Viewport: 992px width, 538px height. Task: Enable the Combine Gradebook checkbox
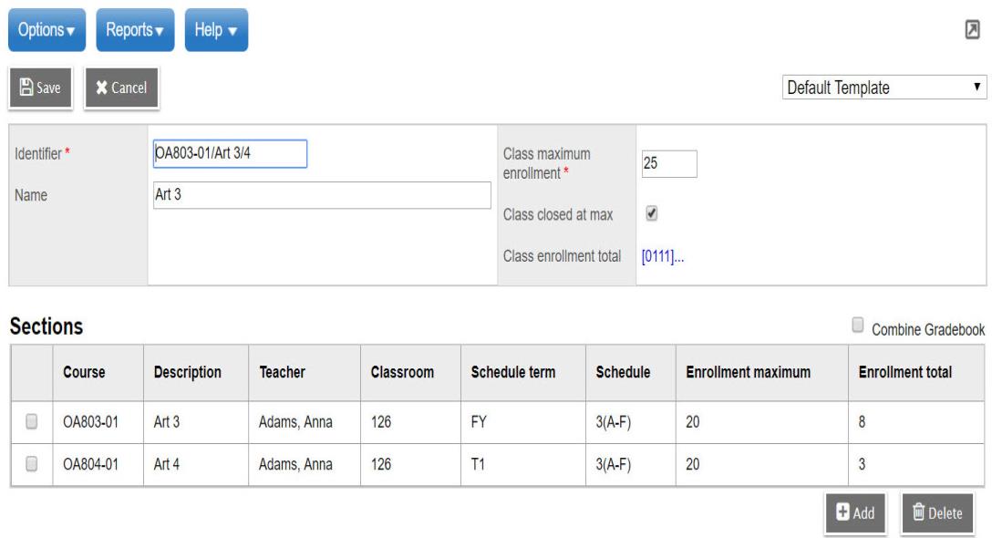click(857, 326)
